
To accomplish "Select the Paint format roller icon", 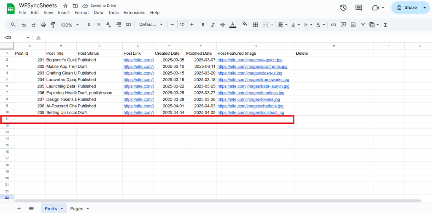I will coord(53,25).
